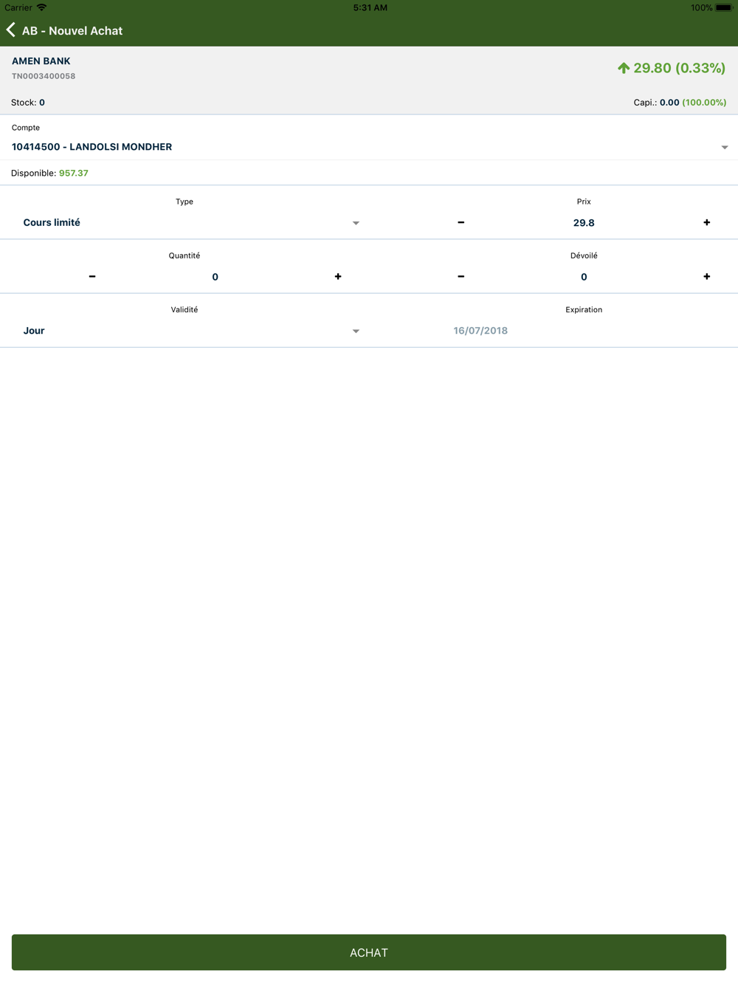Tap the Wi-Fi status bar icon

pyautogui.click(x=42, y=7)
